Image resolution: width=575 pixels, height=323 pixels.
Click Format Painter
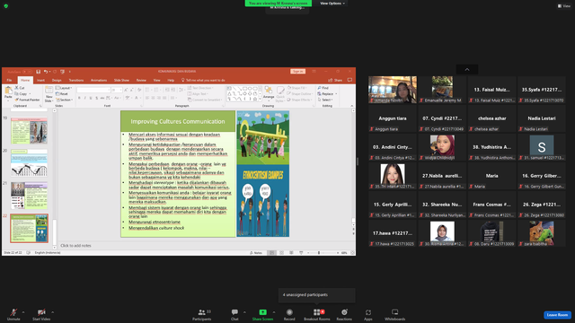pyautogui.click(x=27, y=100)
